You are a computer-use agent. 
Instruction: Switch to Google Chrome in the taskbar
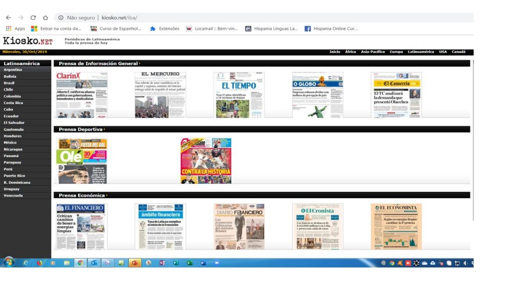tap(80, 263)
